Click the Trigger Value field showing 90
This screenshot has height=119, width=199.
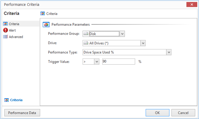tap(118, 62)
